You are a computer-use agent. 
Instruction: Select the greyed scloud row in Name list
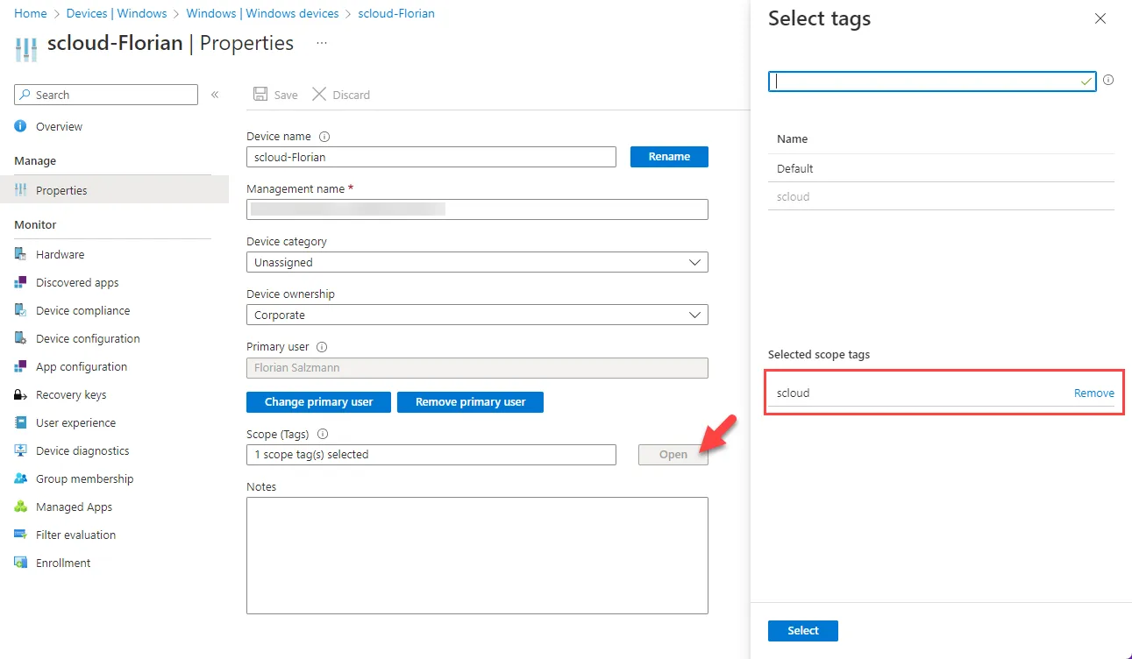click(941, 196)
